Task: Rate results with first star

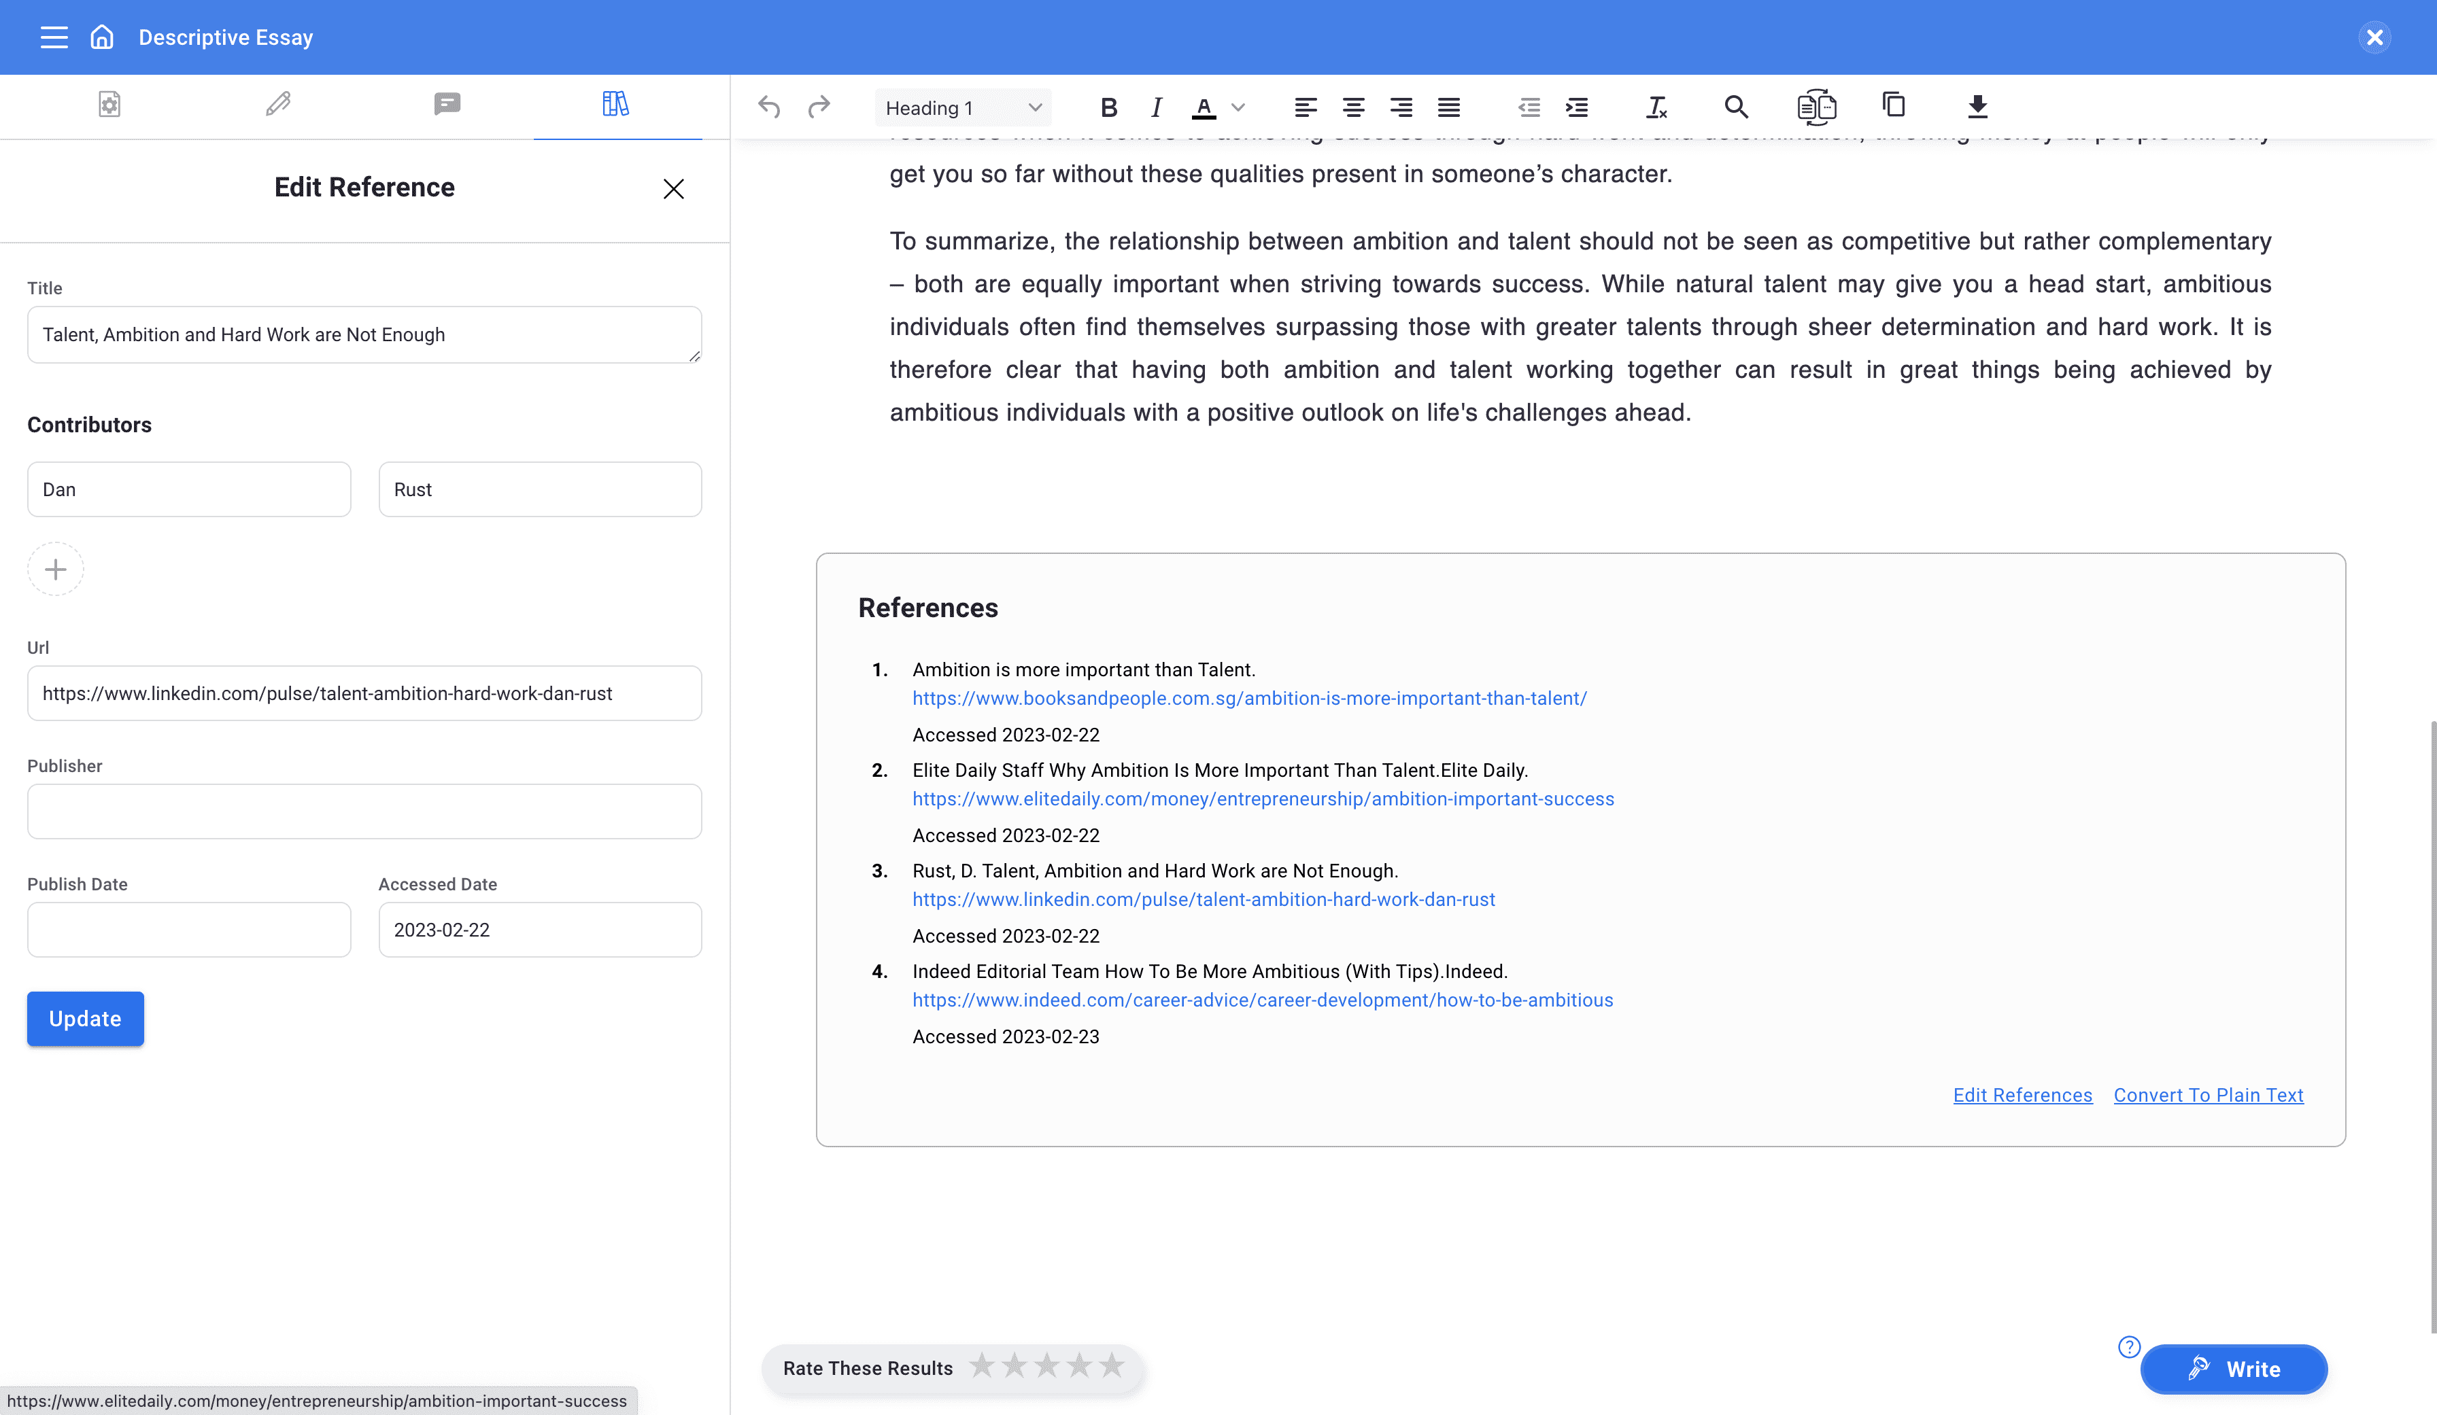Action: [x=982, y=1365]
